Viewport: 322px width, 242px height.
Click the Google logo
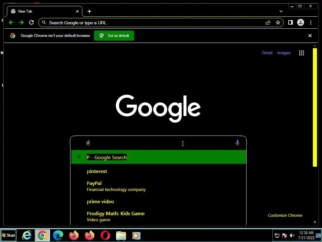(158, 109)
